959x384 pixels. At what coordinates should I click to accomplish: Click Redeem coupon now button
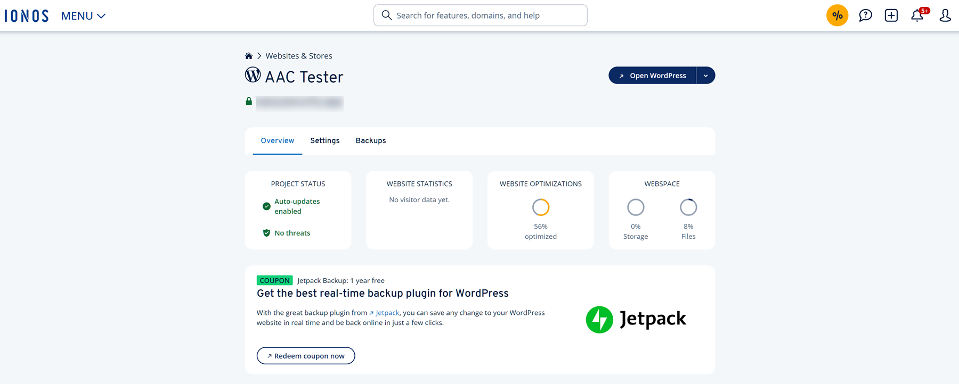[306, 356]
